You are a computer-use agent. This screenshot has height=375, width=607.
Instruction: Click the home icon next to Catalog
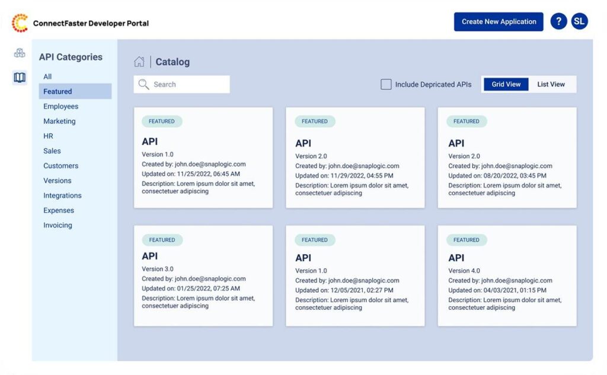139,62
